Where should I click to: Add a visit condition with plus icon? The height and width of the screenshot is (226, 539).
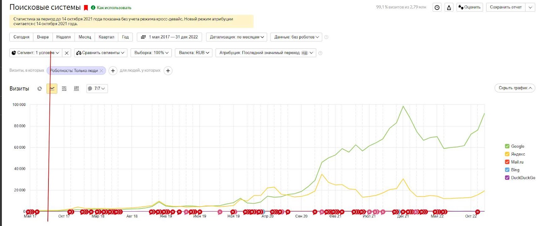pyautogui.click(x=113, y=71)
